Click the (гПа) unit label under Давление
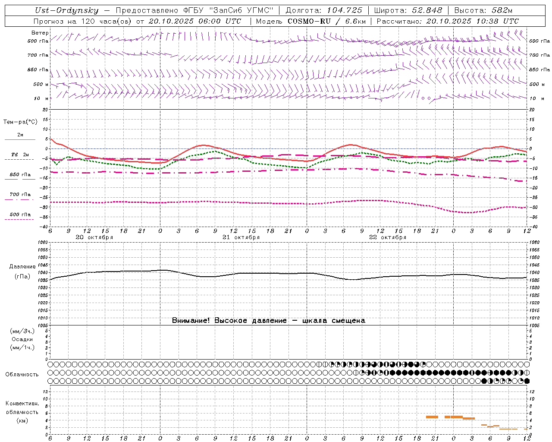Viewport: 552px width, 442px height. point(22,277)
